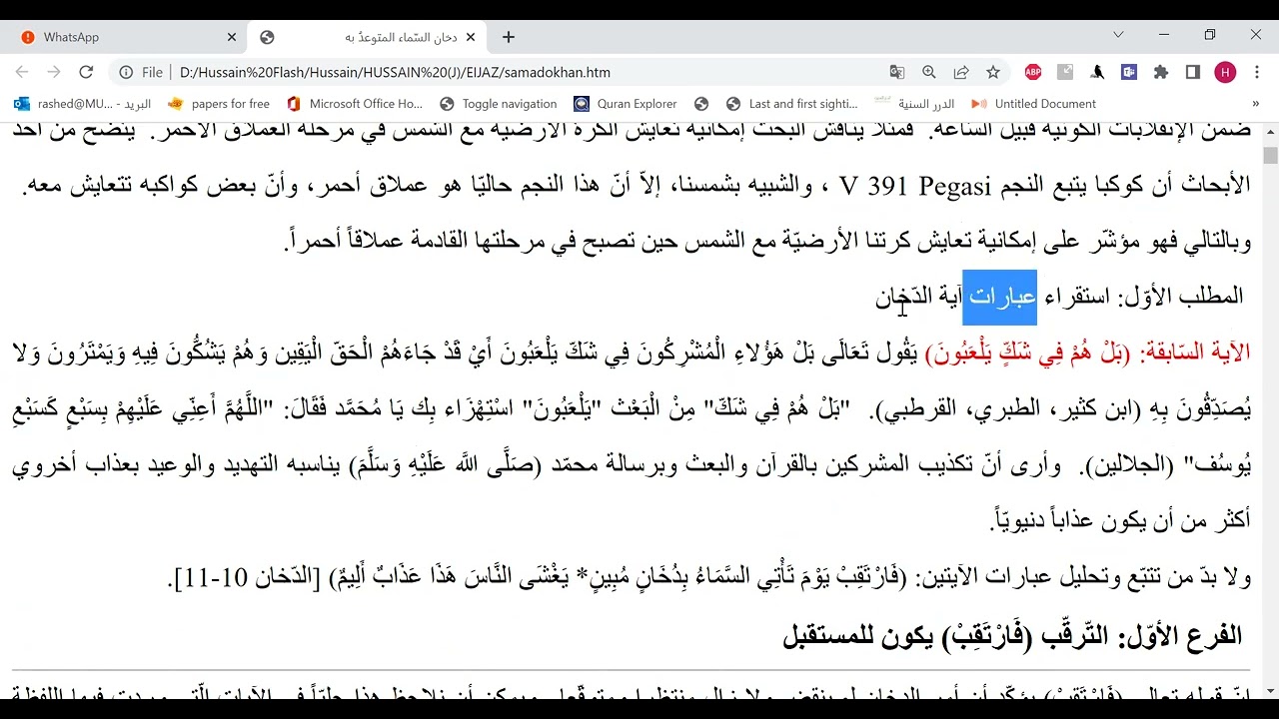Click the Google Translate icon in address bar
This screenshot has height=719, width=1279.
click(897, 72)
